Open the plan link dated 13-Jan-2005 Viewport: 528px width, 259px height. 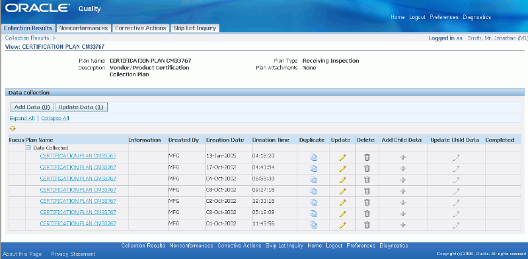point(78,156)
